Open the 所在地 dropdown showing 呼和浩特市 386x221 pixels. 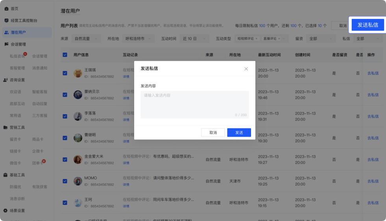pyautogui.click(x=139, y=38)
